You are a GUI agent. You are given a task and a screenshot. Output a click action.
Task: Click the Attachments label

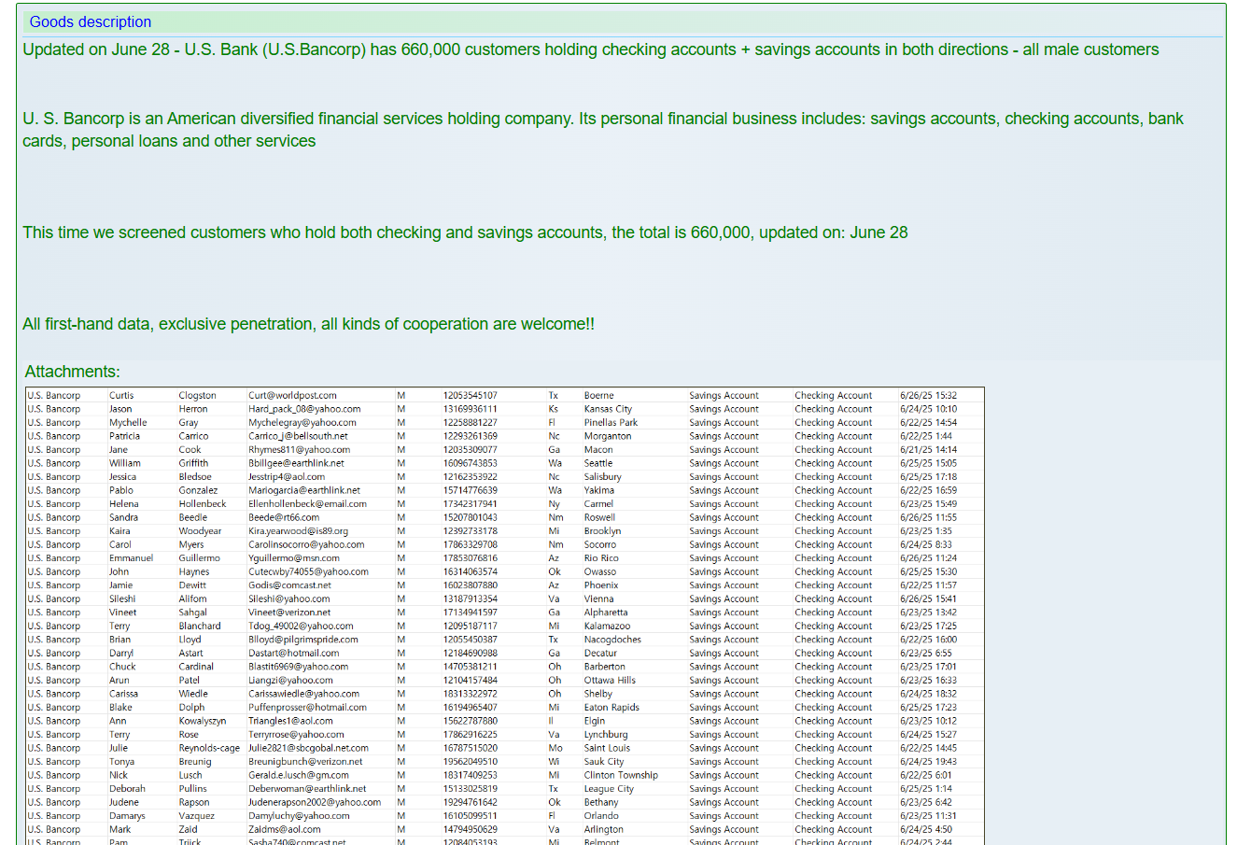(x=72, y=372)
